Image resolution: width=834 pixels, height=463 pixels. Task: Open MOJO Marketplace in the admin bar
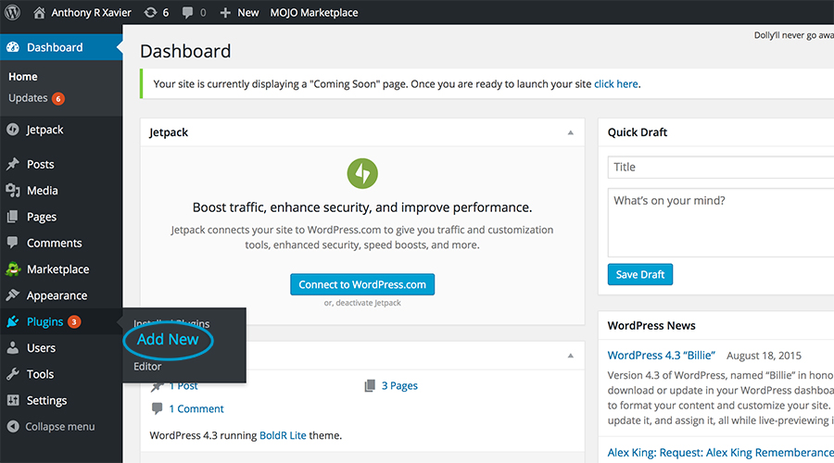314,12
